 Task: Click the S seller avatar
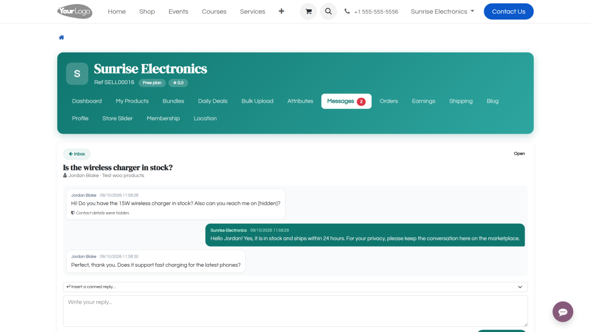coord(77,74)
